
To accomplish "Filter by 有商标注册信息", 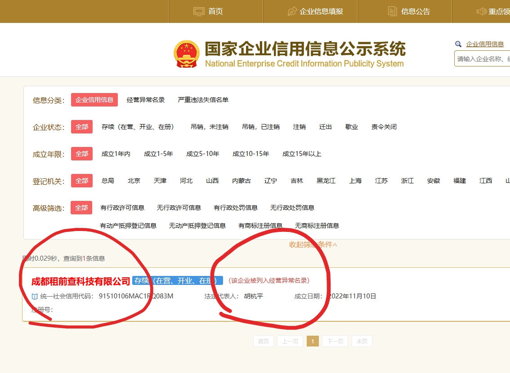I will coord(260,226).
